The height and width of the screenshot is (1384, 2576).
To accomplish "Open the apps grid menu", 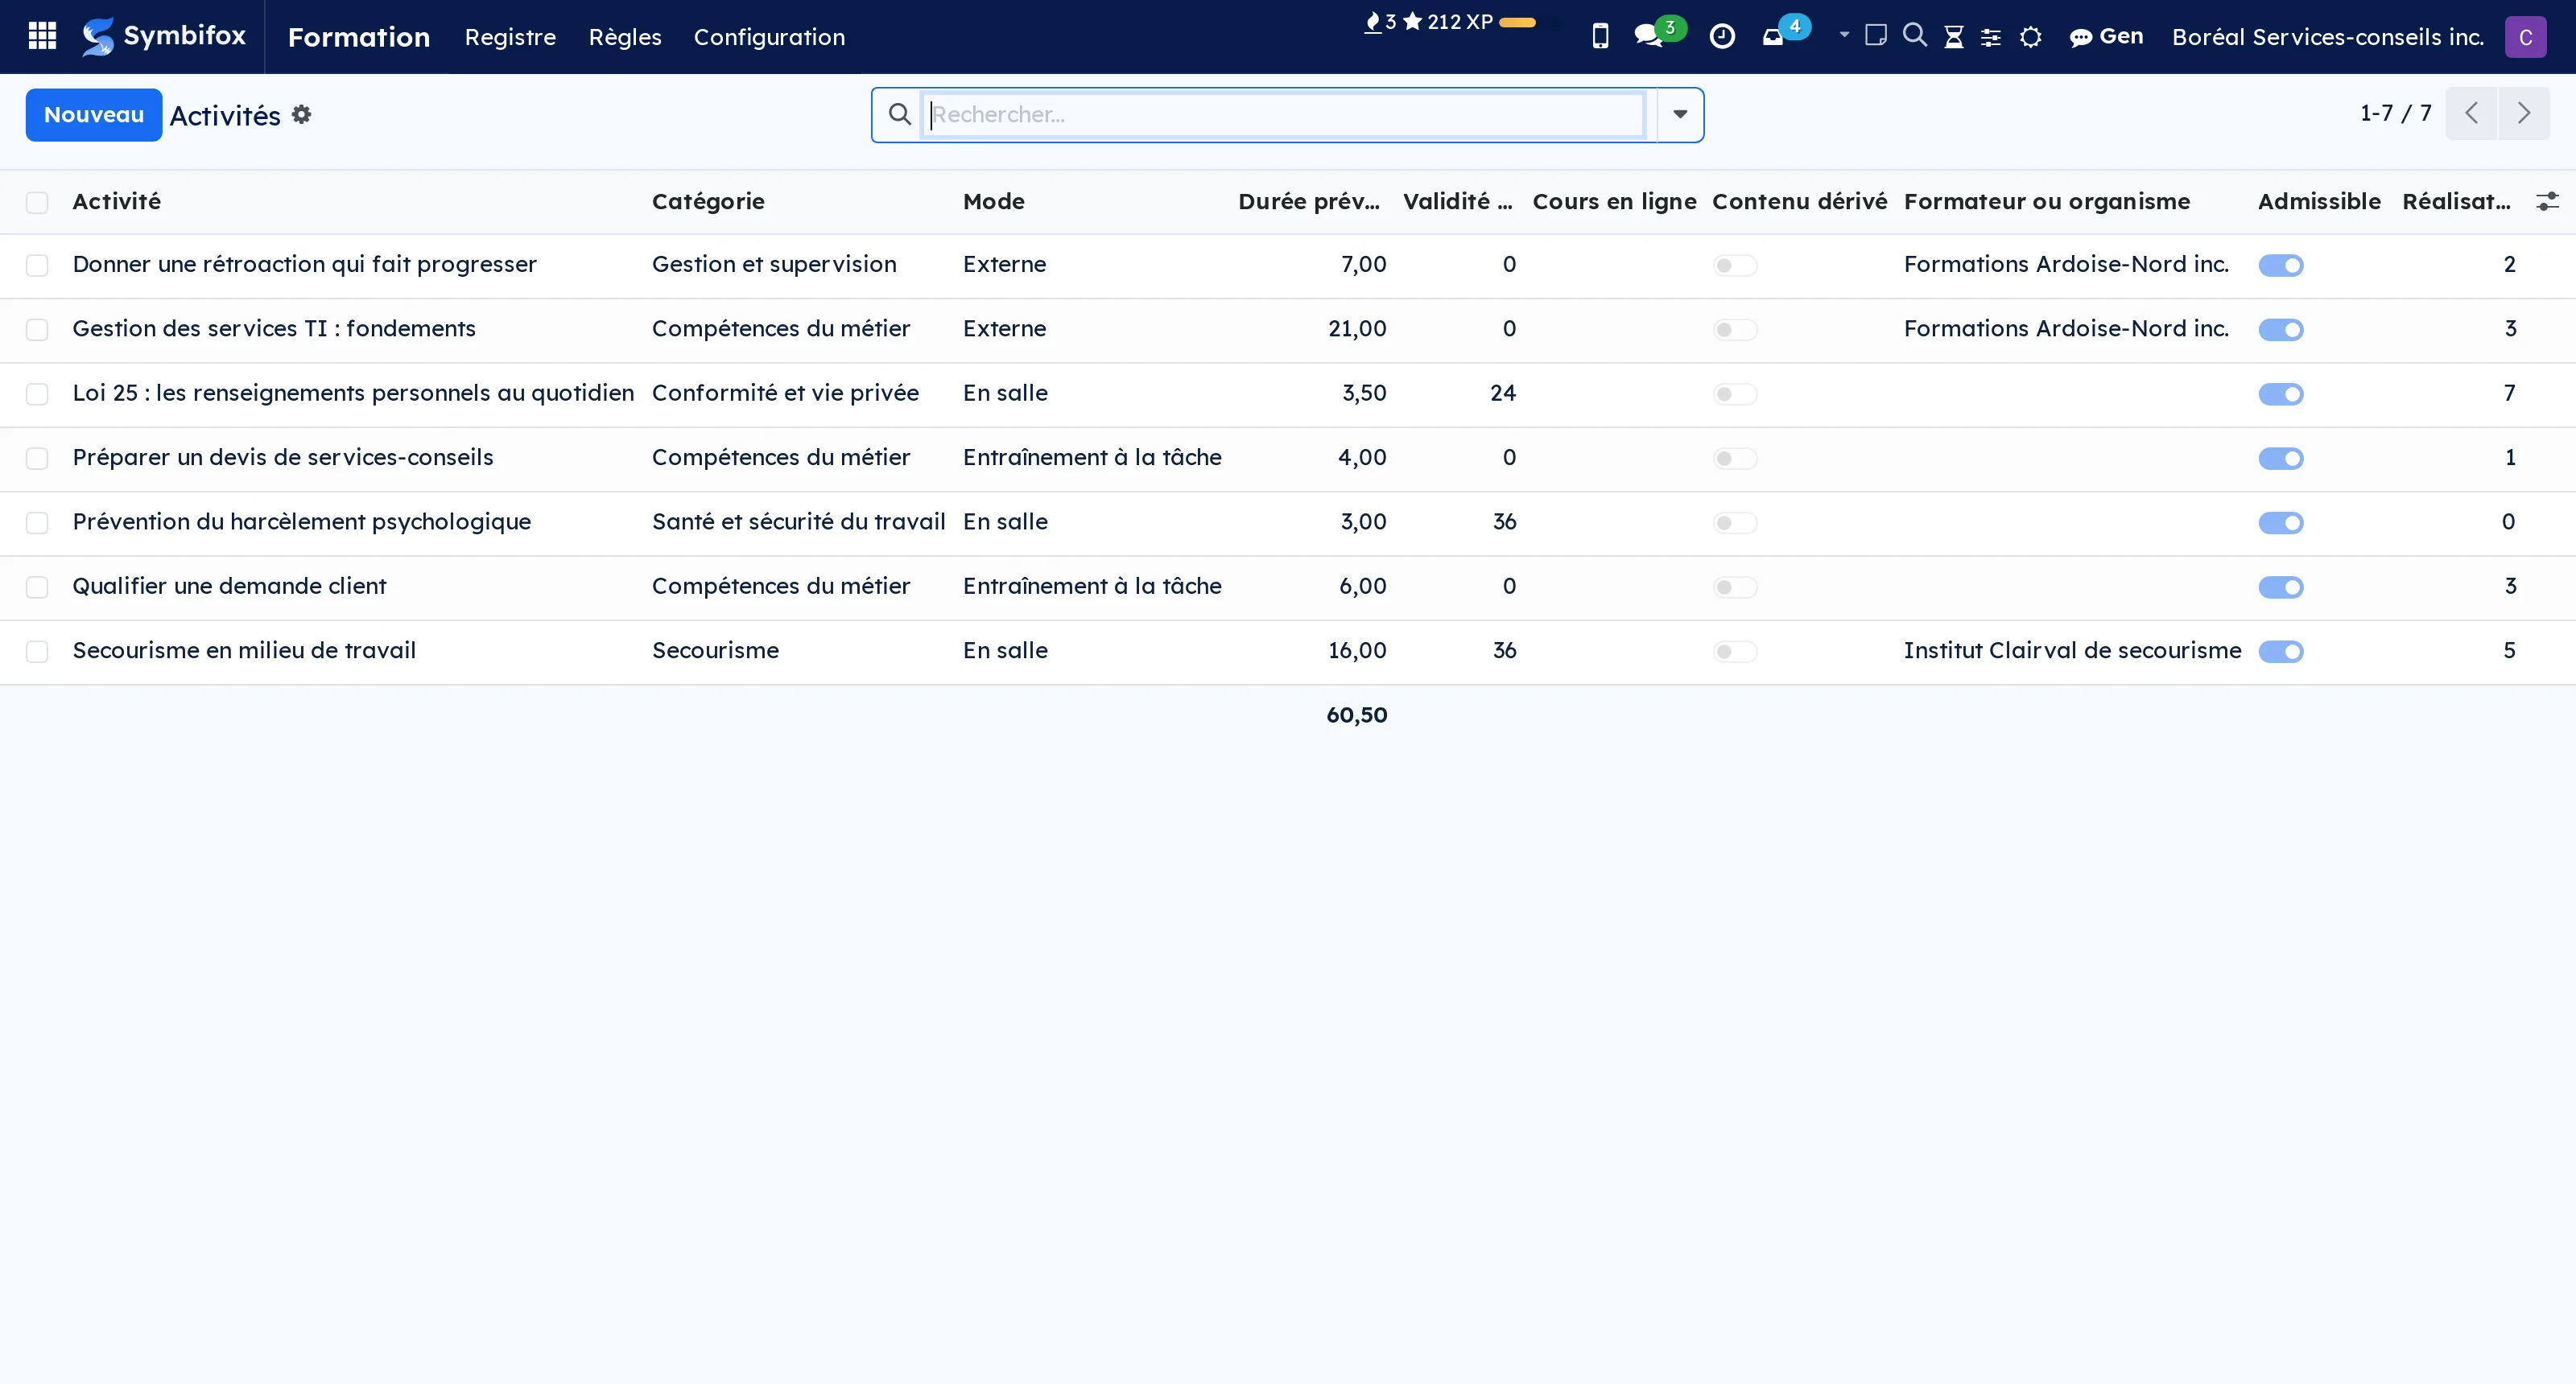I will 42,36.
